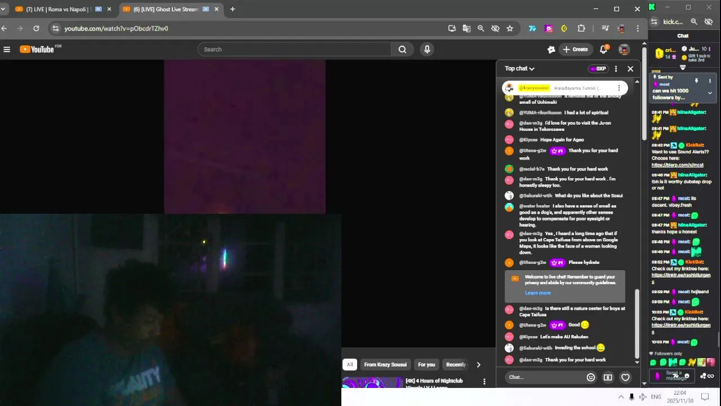Show hidden system tray icons
Image resolution: width=721 pixels, height=406 pixels.
point(621,397)
